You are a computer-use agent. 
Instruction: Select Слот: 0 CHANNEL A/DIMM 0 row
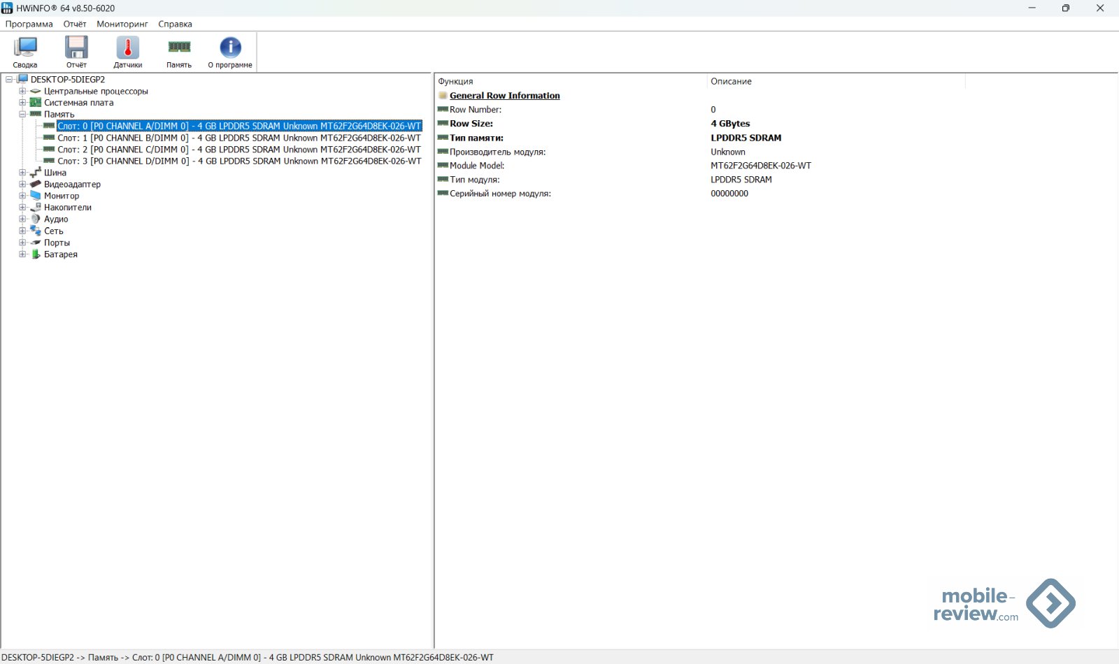pos(239,126)
